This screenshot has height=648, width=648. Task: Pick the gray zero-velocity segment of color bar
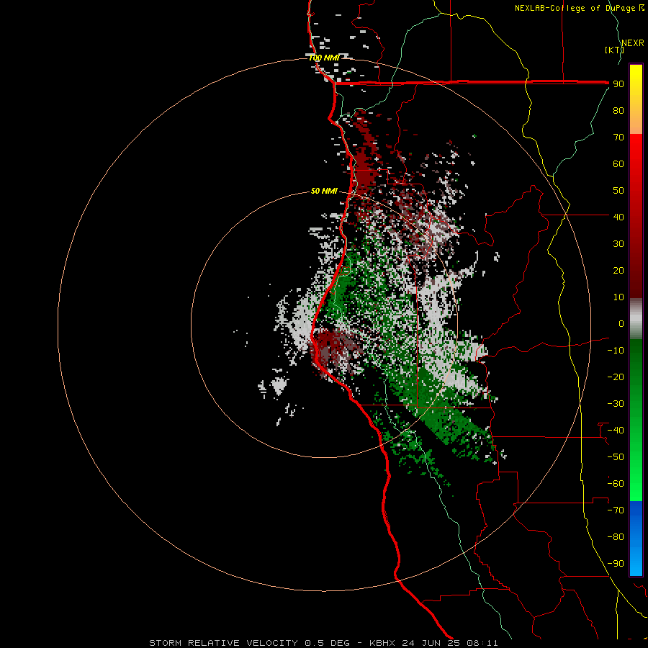(x=636, y=319)
